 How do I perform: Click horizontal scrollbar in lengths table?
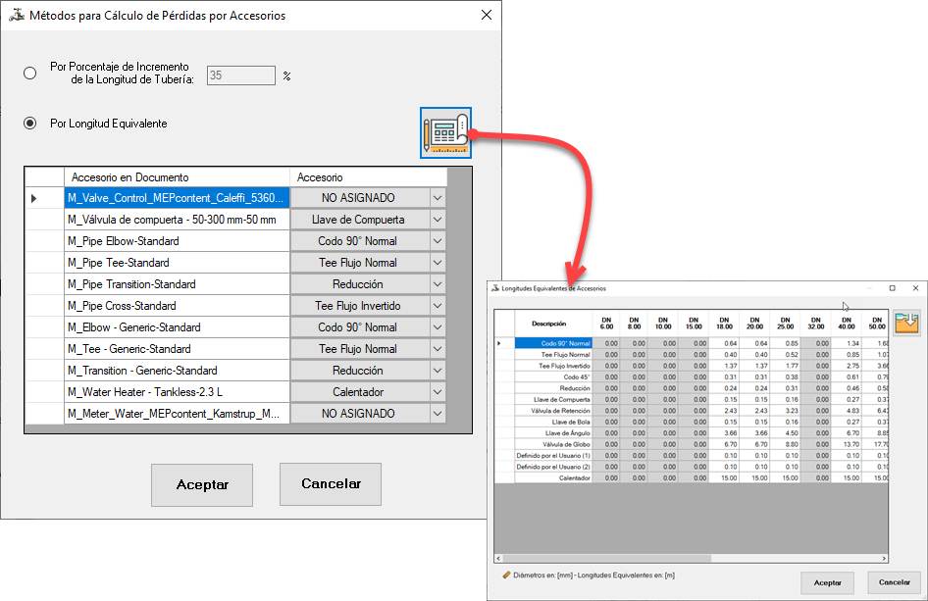click(x=606, y=559)
